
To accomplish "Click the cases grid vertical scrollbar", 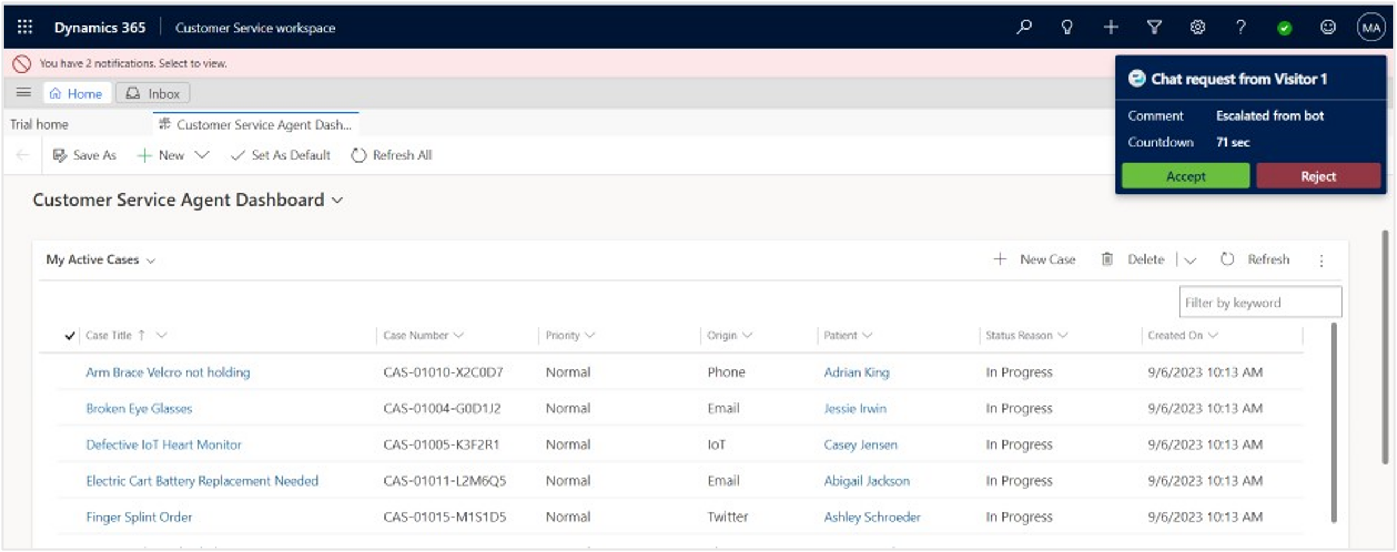I will (x=1334, y=422).
